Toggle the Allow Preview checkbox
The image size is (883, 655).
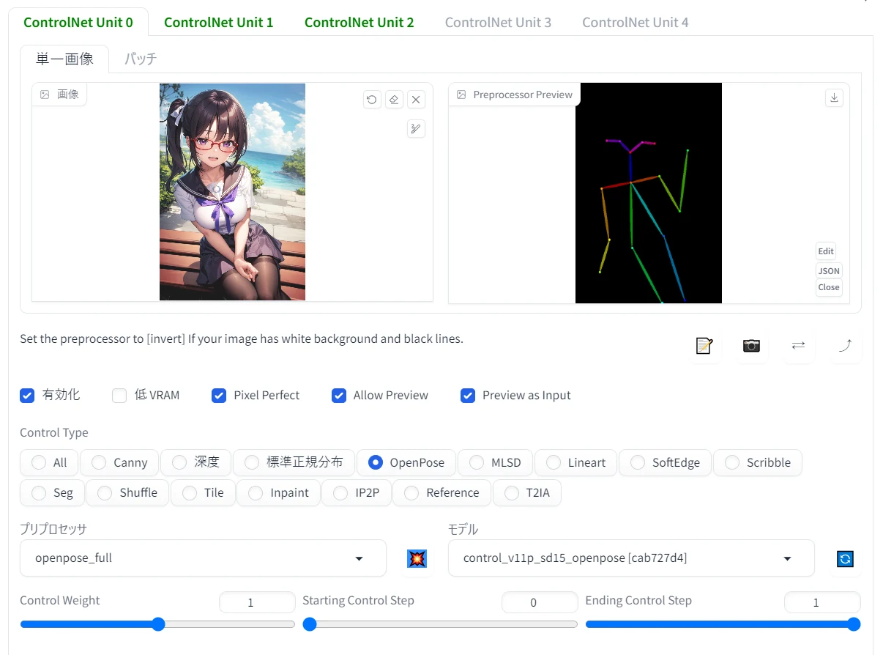[339, 396]
